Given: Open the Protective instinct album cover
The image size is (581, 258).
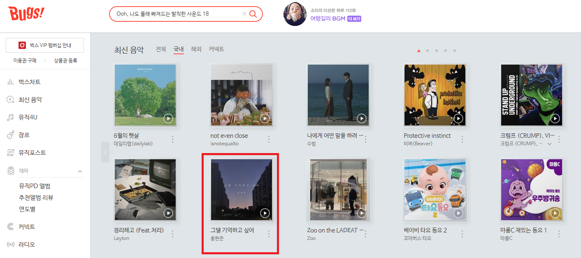Looking at the screenshot, I should pyautogui.click(x=435, y=95).
